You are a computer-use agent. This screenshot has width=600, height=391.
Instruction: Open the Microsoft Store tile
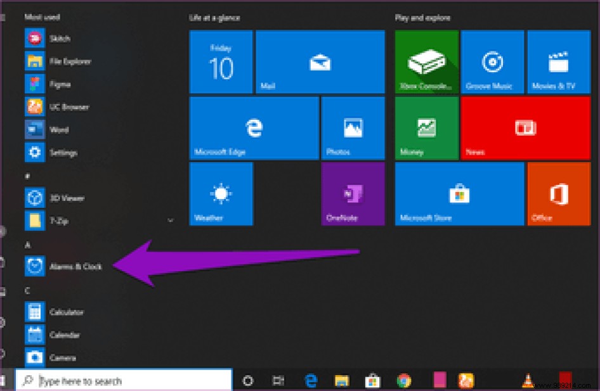458,194
